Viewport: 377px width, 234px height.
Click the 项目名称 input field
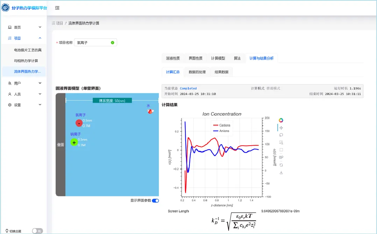point(93,43)
